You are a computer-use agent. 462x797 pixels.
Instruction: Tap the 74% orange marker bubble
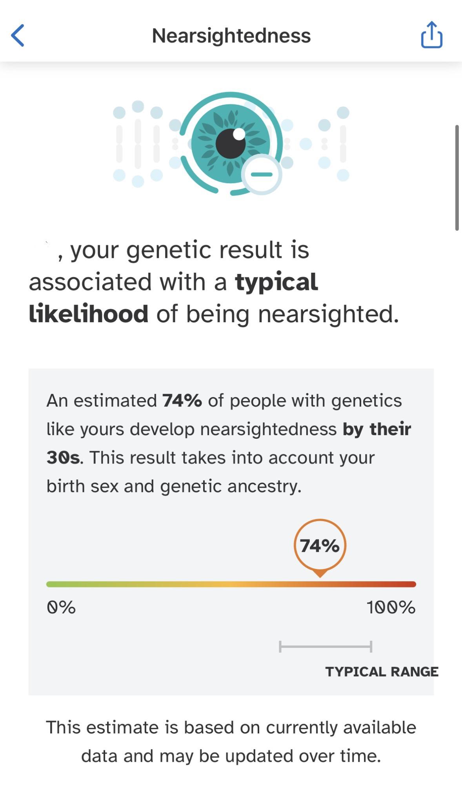(320, 545)
